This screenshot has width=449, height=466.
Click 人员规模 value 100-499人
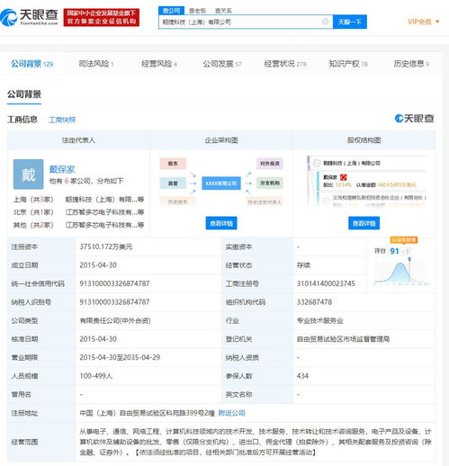click(96, 376)
